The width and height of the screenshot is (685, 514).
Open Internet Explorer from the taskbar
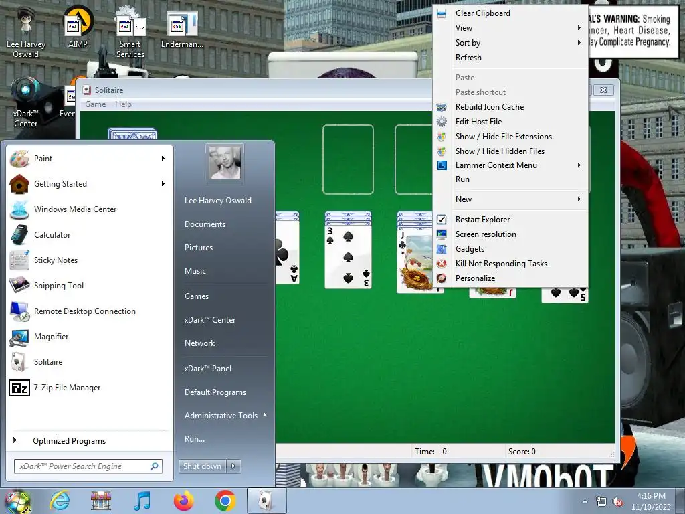[x=60, y=501]
